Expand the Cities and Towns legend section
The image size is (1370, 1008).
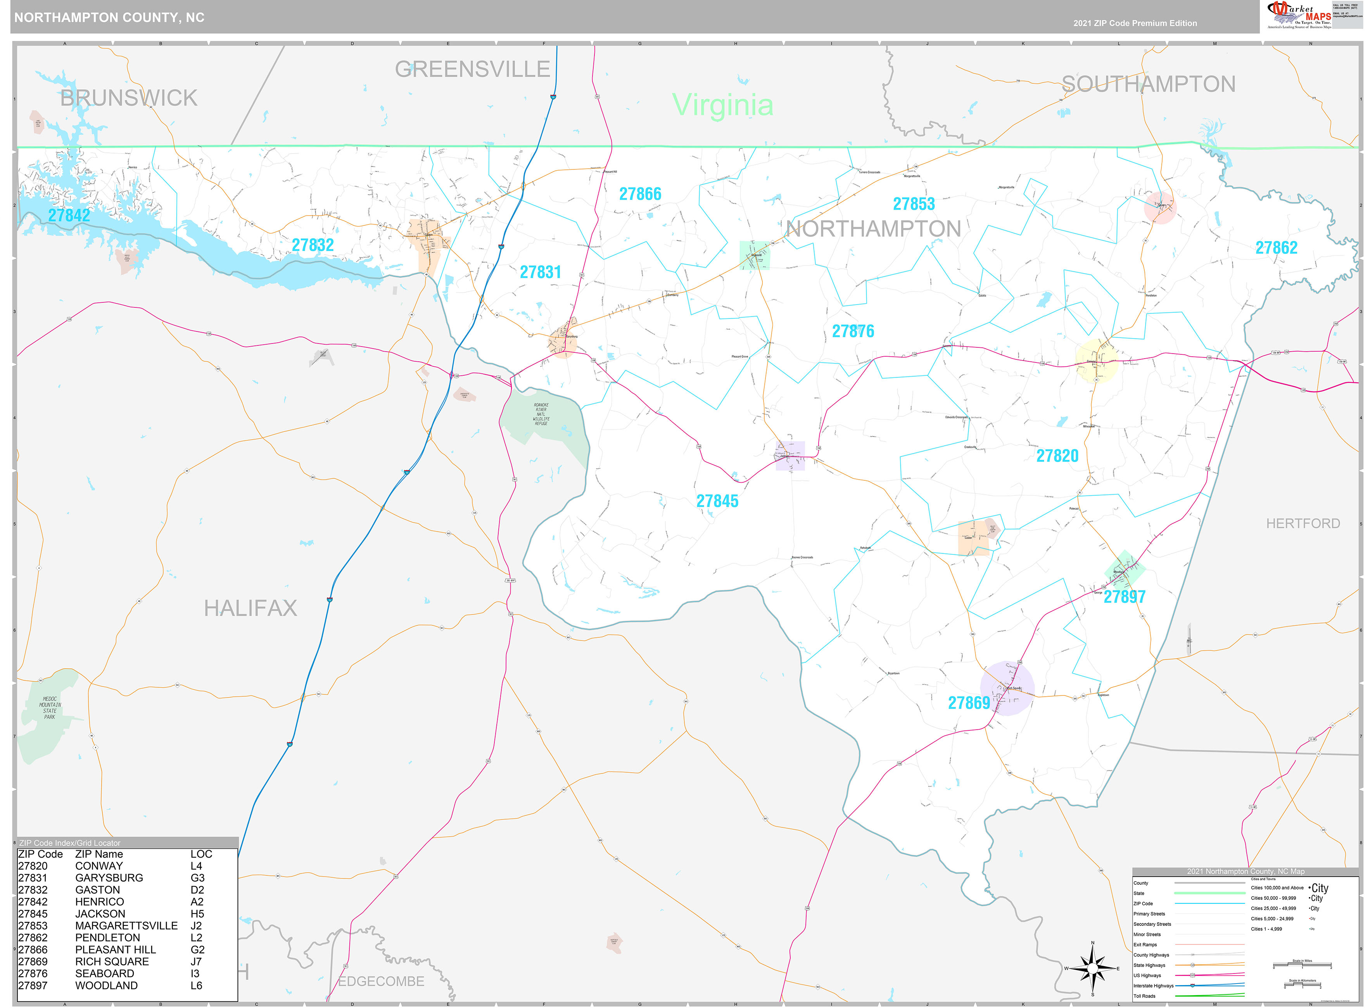1263,879
